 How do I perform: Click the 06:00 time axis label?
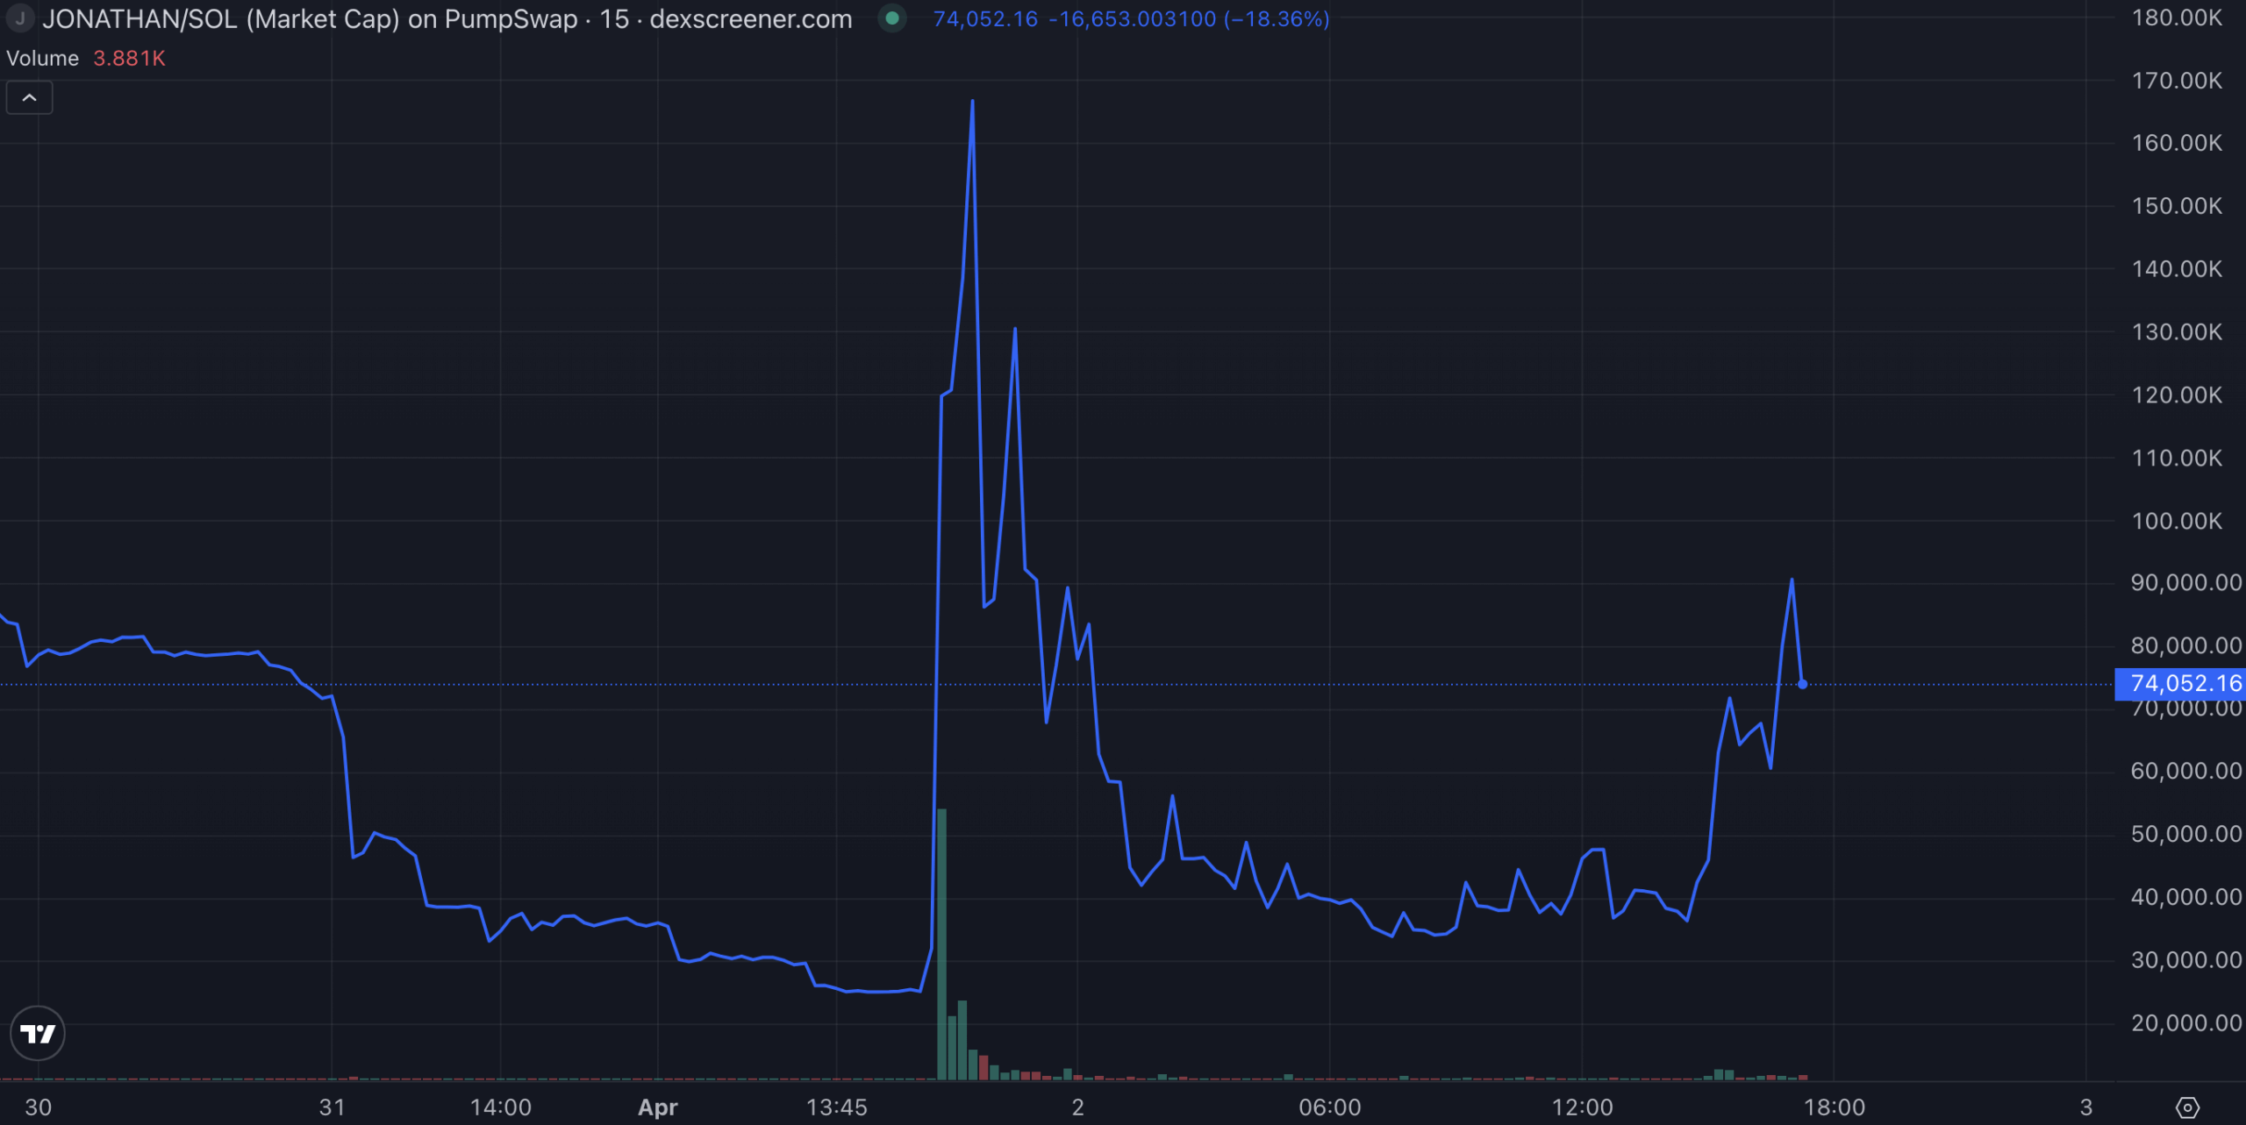pyautogui.click(x=1329, y=1107)
